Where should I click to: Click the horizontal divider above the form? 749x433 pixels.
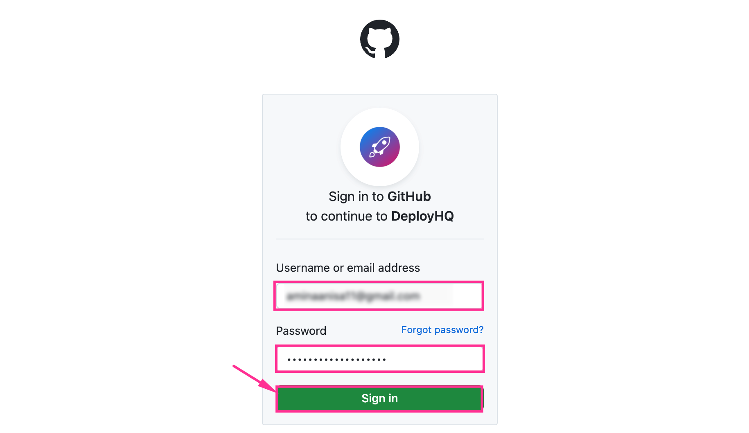coord(379,239)
